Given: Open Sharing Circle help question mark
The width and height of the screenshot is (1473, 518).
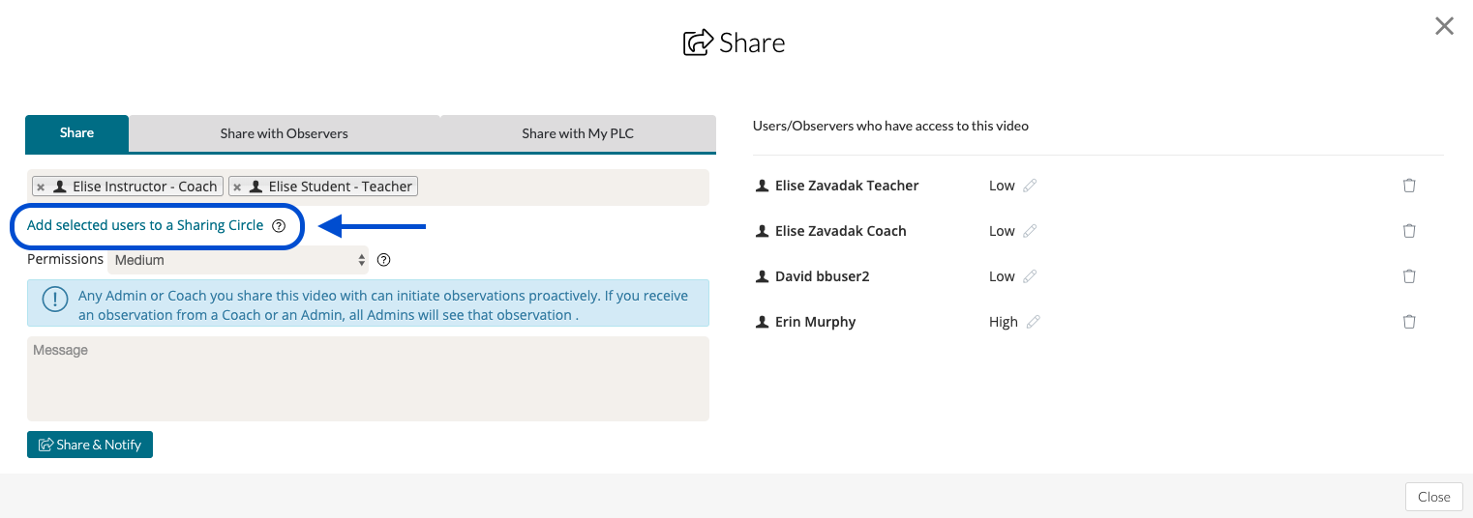Looking at the screenshot, I should tap(279, 226).
